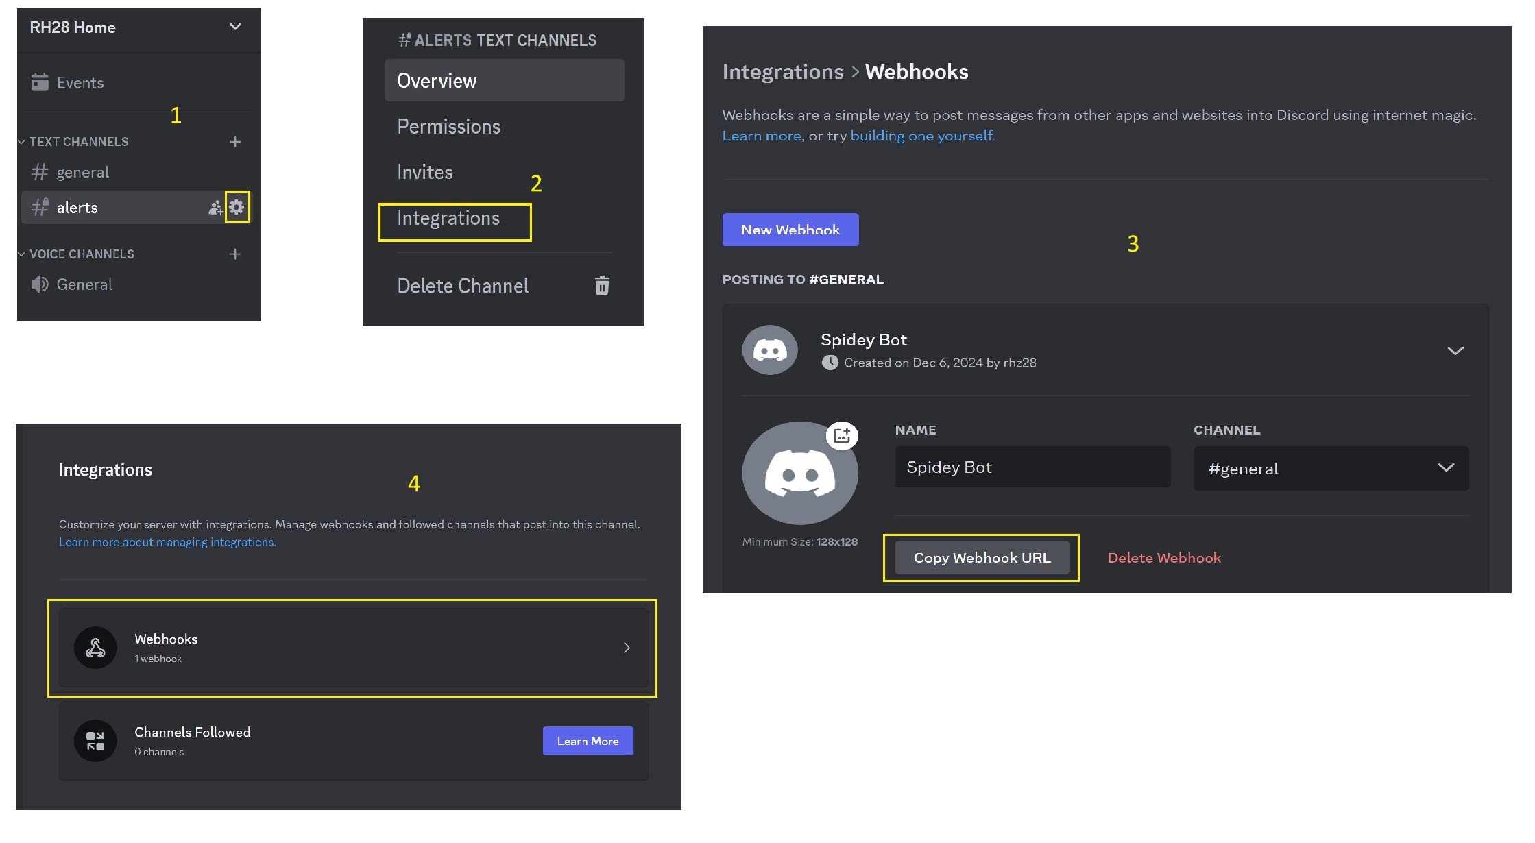Click the invite people icon on alerts channel
1535x843 pixels.
click(x=213, y=206)
